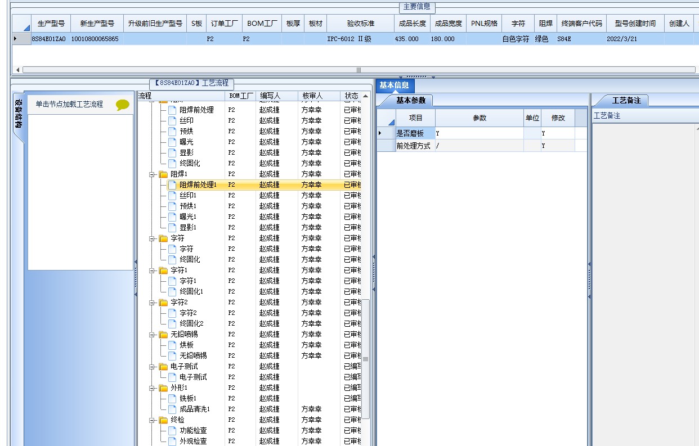Click the 单击节点加载工艺流程 label
Image resolution: width=699 pixels, height=446 pixels.
69,104
